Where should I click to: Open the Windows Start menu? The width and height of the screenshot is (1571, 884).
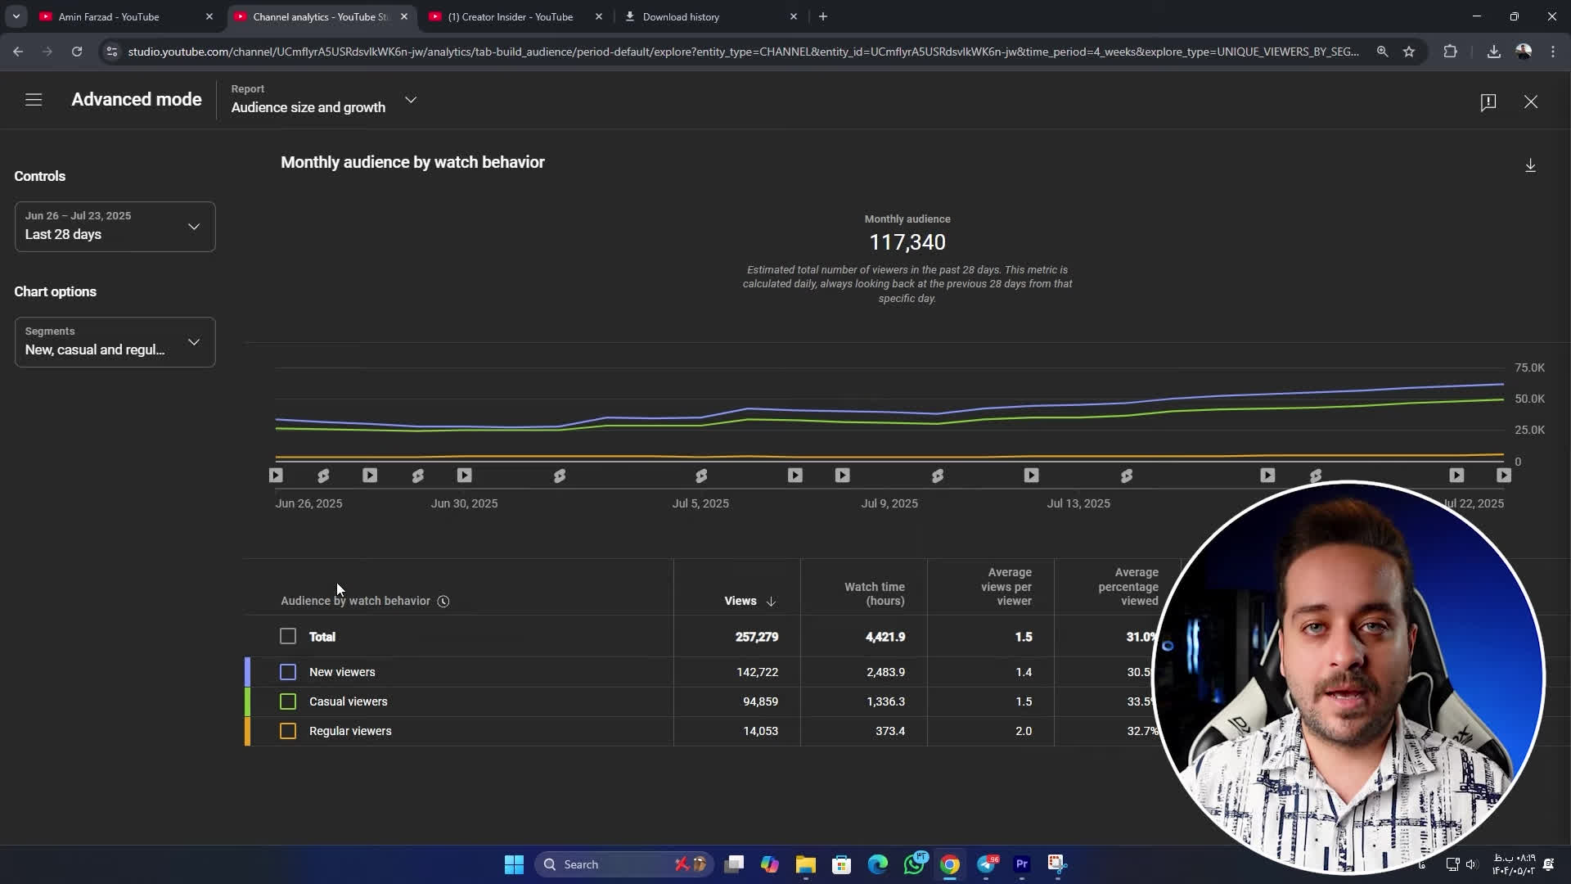(x=514, y=864)
